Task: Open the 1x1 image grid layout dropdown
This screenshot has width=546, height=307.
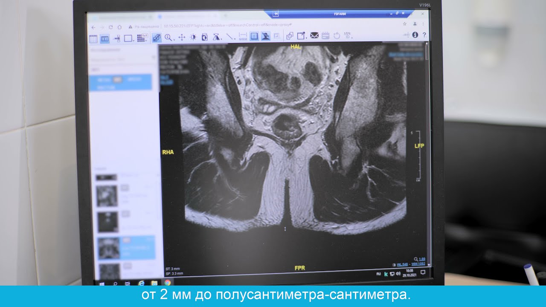Action: click(x=142, y=38)
